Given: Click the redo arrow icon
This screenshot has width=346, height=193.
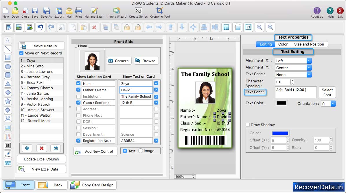Looking at the screenshot, I should point(51,27).
